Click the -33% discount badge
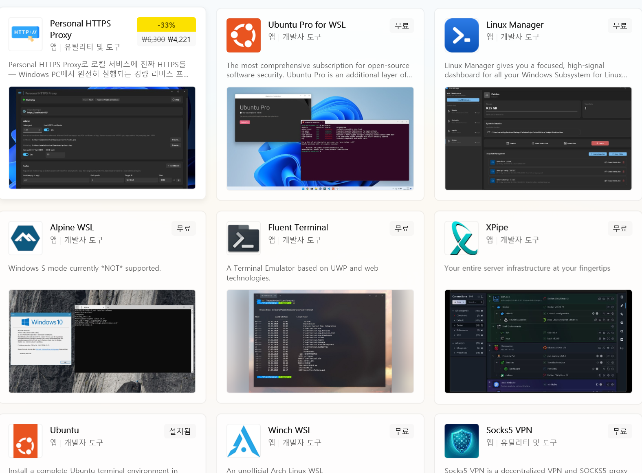This screenshot has height=473, width=642. click(166, 24)
